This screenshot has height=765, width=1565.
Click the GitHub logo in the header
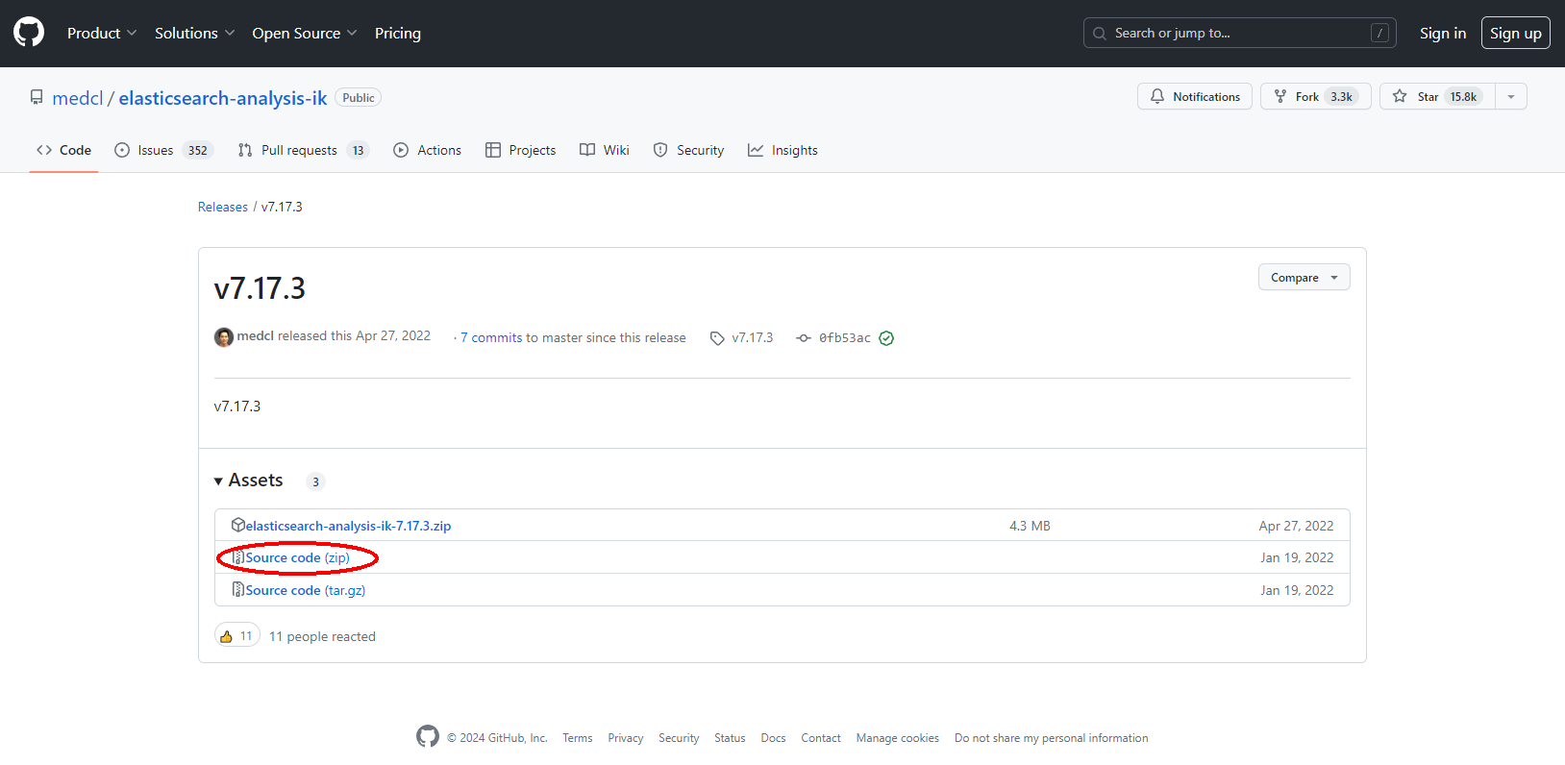(29, 33)
